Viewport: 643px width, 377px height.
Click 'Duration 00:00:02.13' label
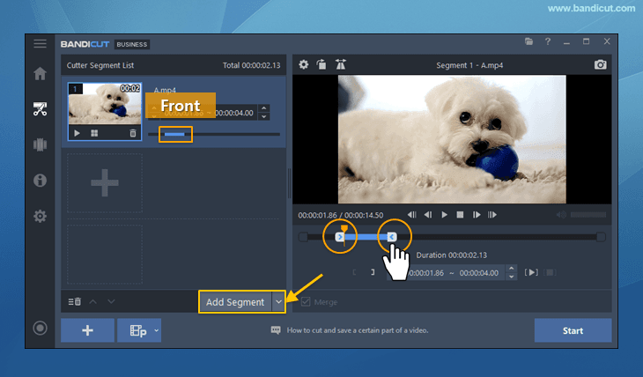click(x=452, y=255)
